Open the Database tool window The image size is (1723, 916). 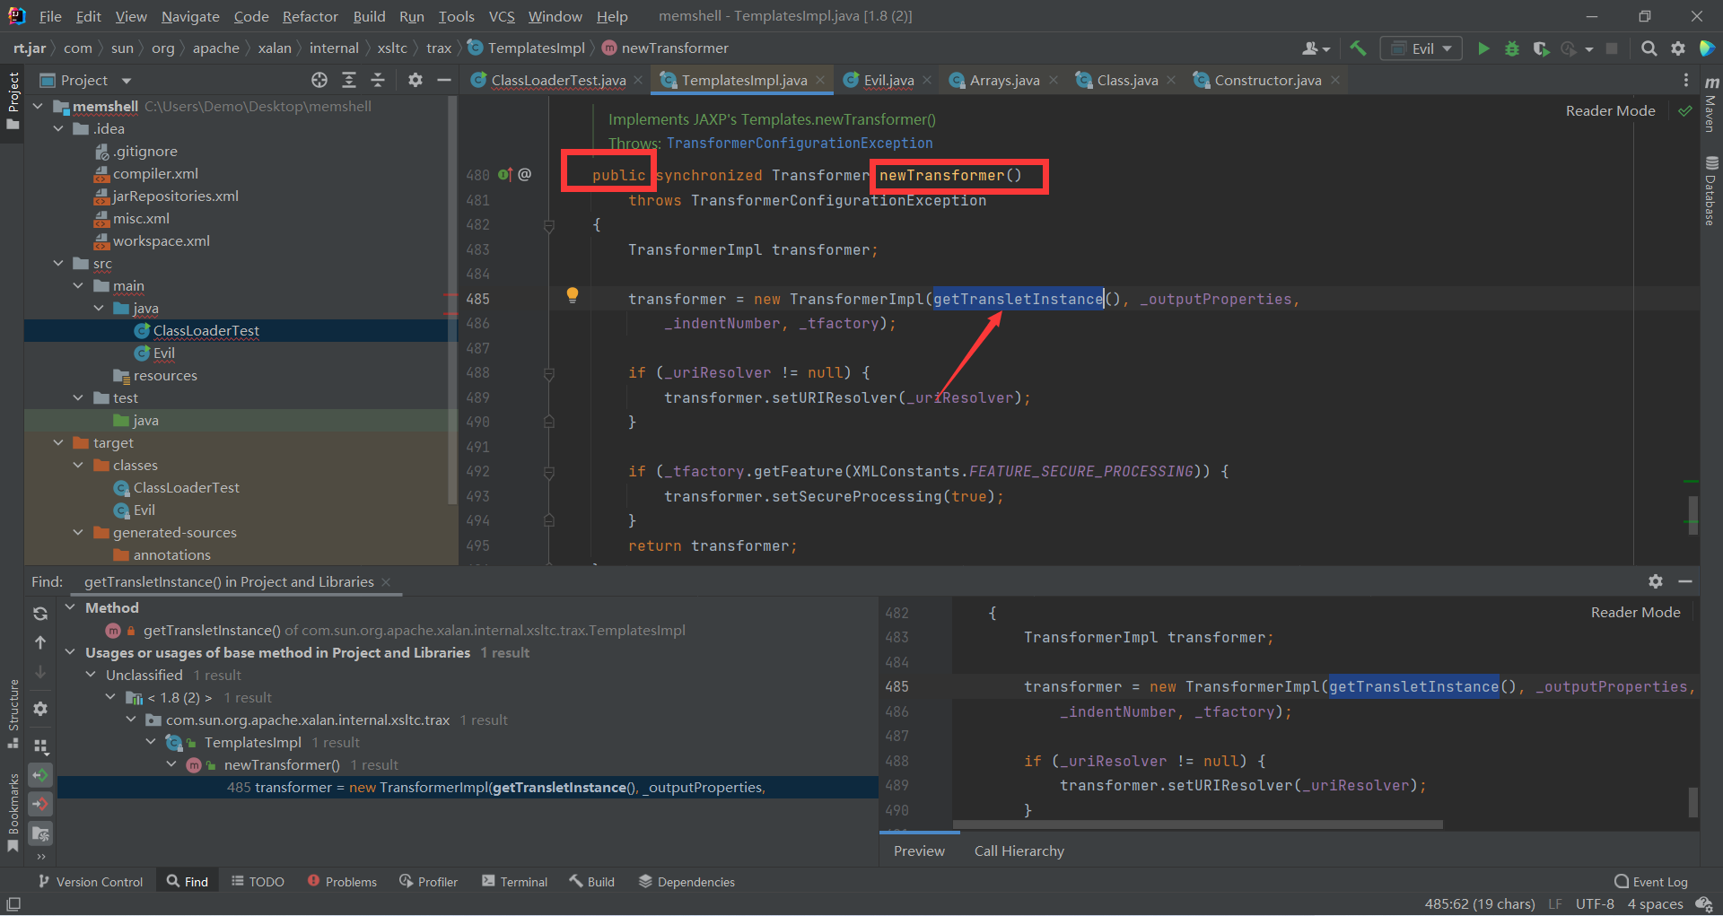[1711, 191]
